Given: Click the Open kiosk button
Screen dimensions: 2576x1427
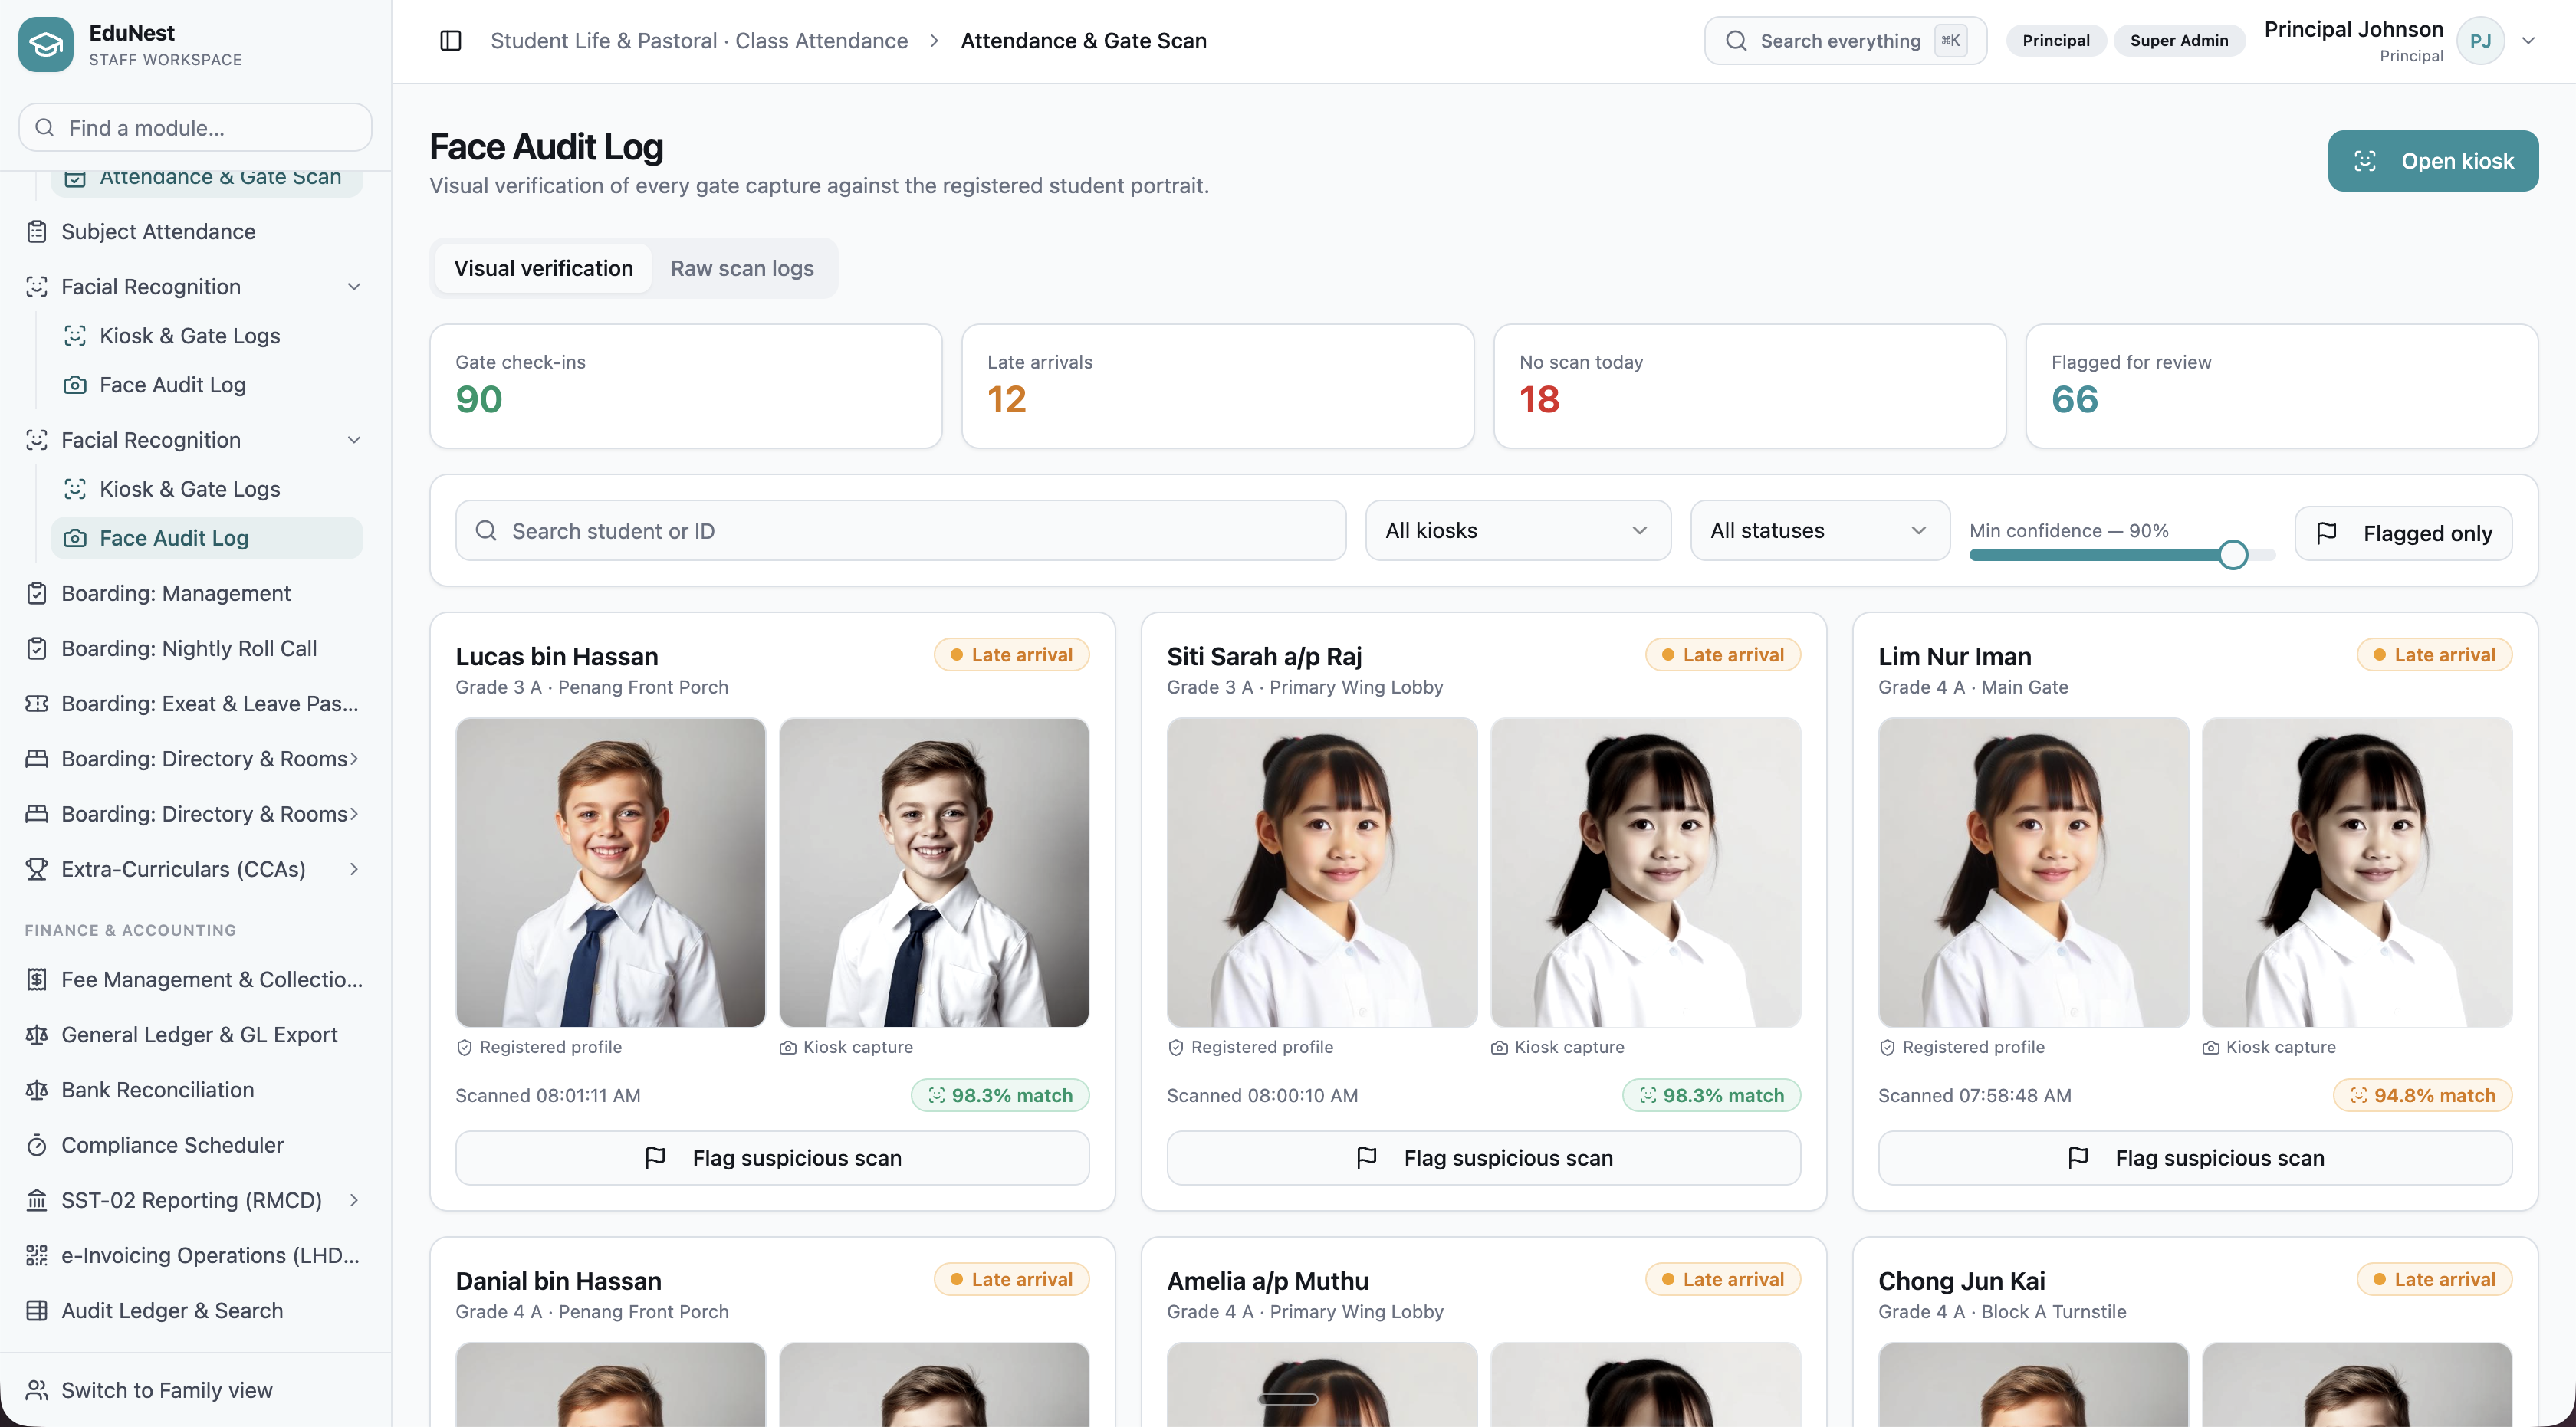Looking at the screenshot, I should coord(2433,161).
